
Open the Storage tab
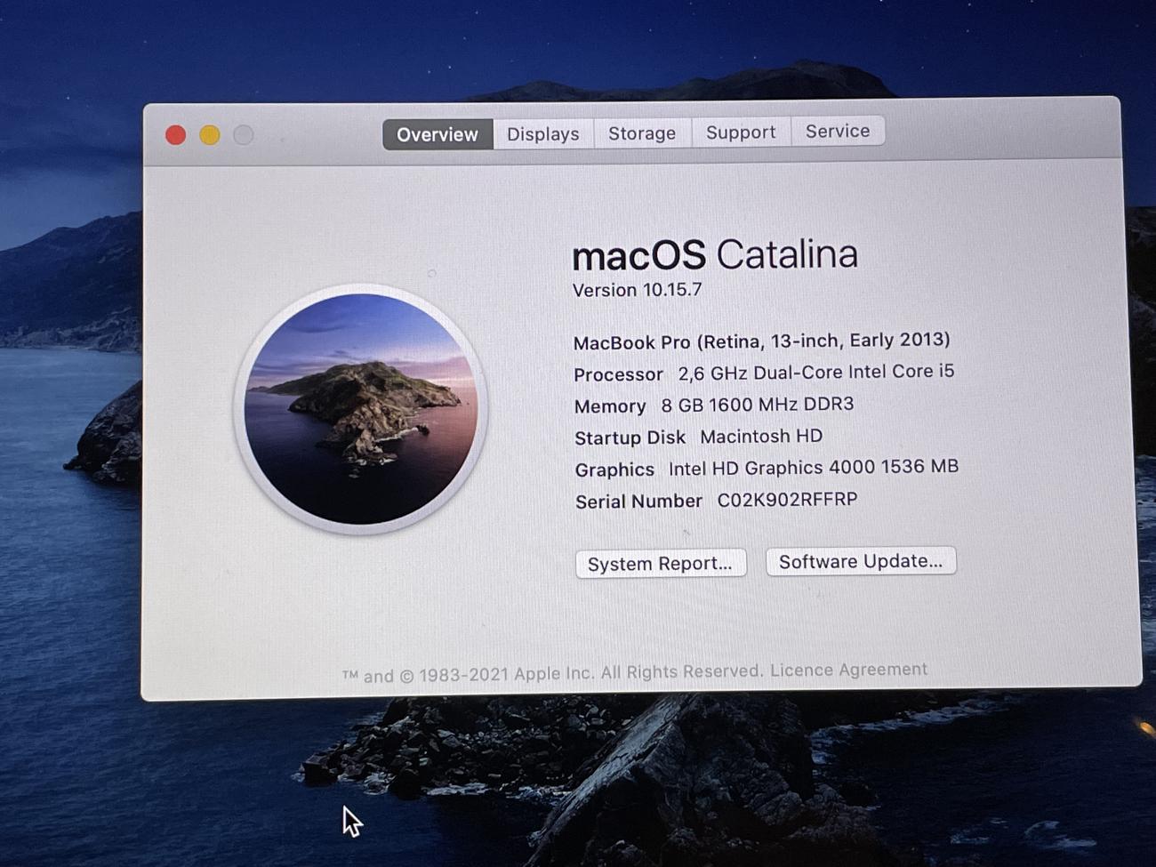coord(642,132)
